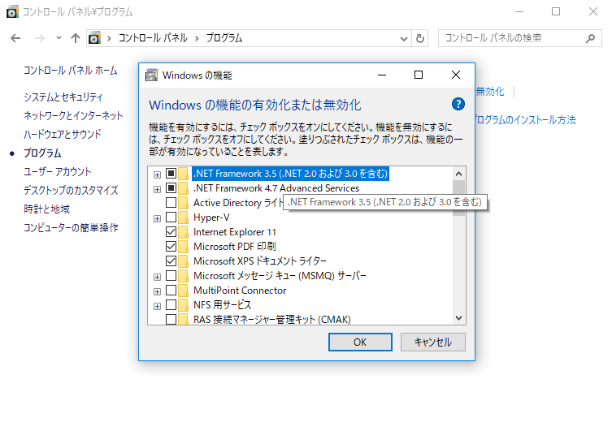Select プログラム in sidebar
612x435 pixels.
coord(42,153)
